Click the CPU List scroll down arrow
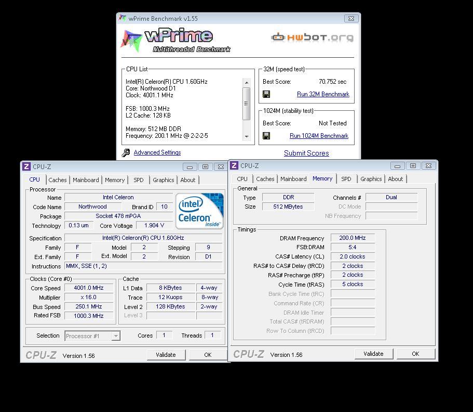 tap(247, 137)
